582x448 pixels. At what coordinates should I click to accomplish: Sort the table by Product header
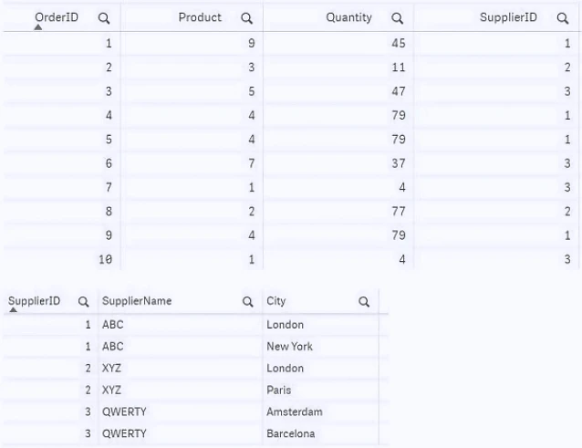200,17
